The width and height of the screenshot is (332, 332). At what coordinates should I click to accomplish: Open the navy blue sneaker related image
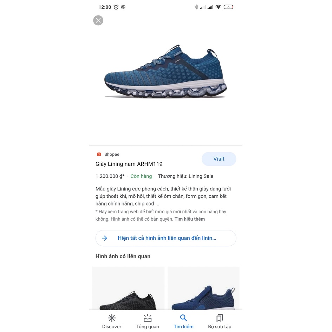(x=203, y=288)
